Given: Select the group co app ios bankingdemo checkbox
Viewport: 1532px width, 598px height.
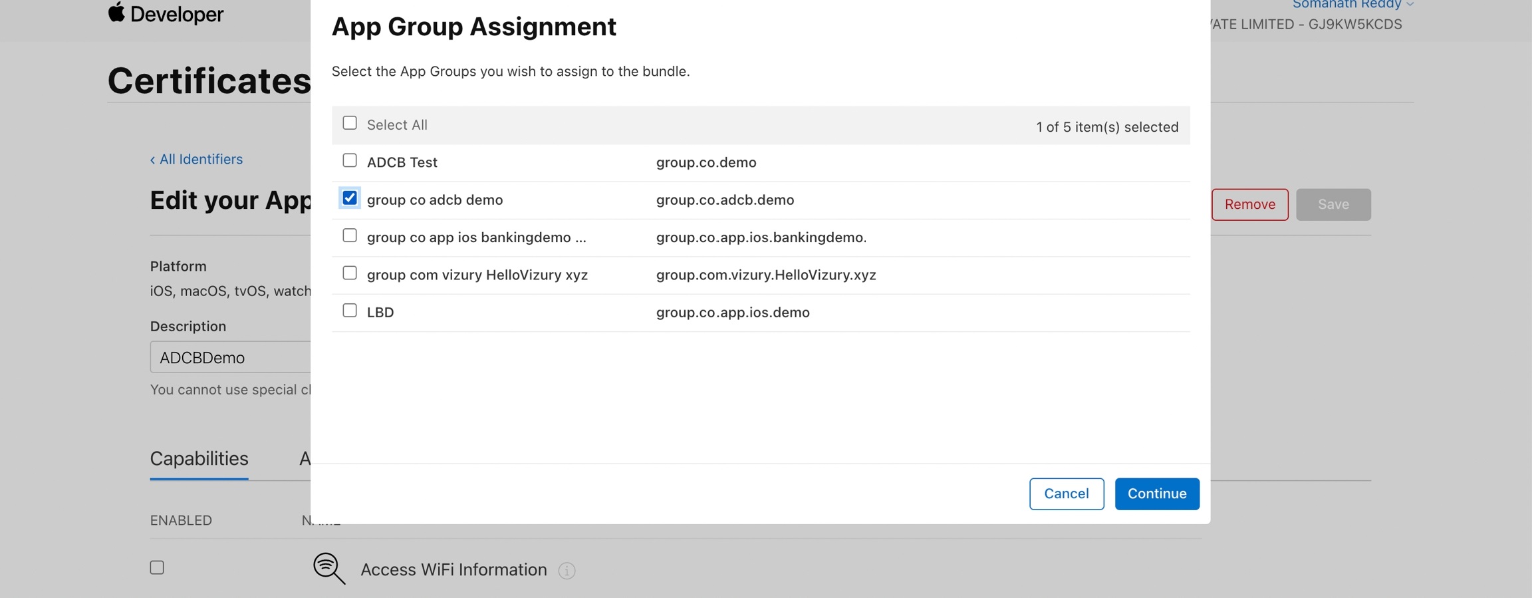Looking at the screenshot, I should (x=350, y=236).
